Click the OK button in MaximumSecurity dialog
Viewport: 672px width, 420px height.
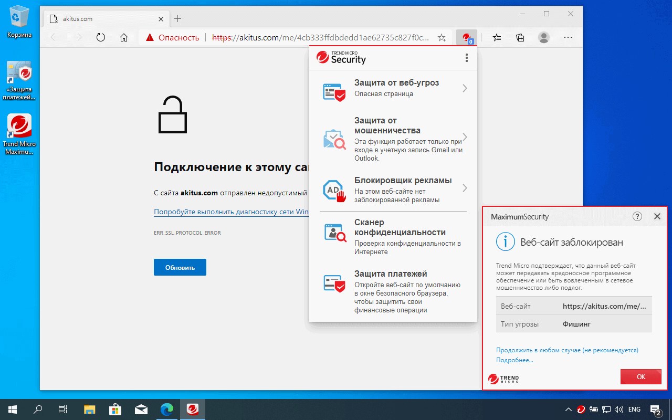point(641,376)
